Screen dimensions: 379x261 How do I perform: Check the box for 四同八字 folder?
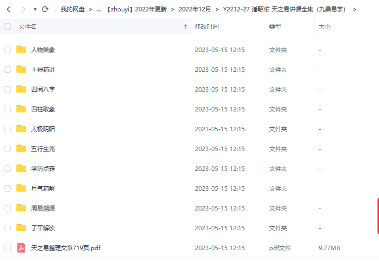pyautogui.click(x=8, y=89)
